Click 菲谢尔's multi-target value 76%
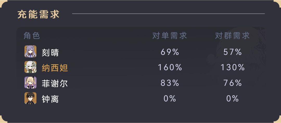 click(233, 83)
